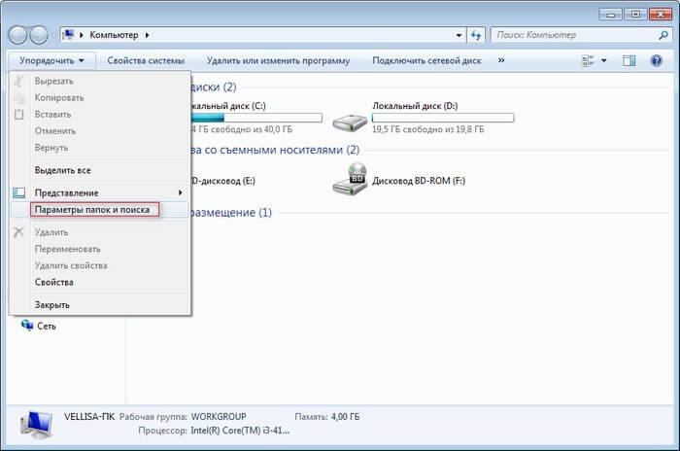Select the Local Disk (D:) drive icon
This screenshot has height=451, width=680.
point(350,121)
